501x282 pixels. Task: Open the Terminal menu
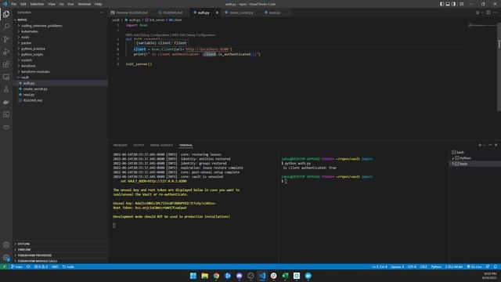85,4
